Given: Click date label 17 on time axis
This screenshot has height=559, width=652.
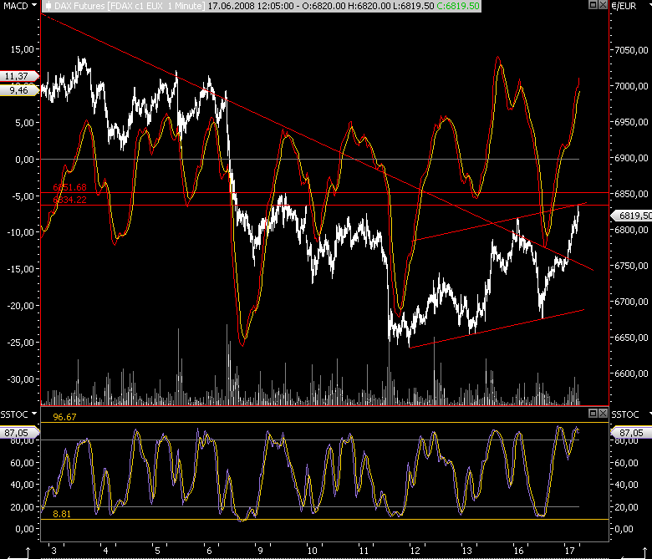Looking at the screenshot, I should click(570, 551).
